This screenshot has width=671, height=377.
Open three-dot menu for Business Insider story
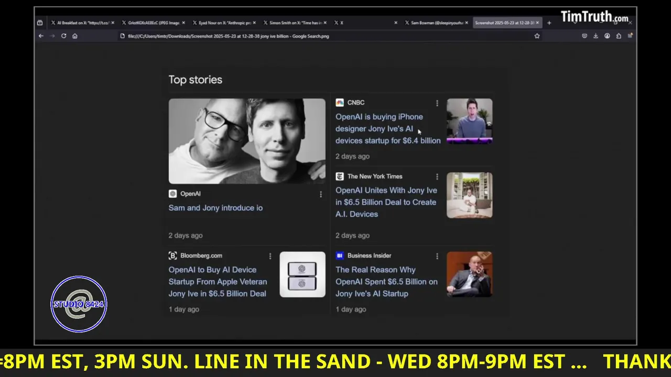click(x=437, y=256)
